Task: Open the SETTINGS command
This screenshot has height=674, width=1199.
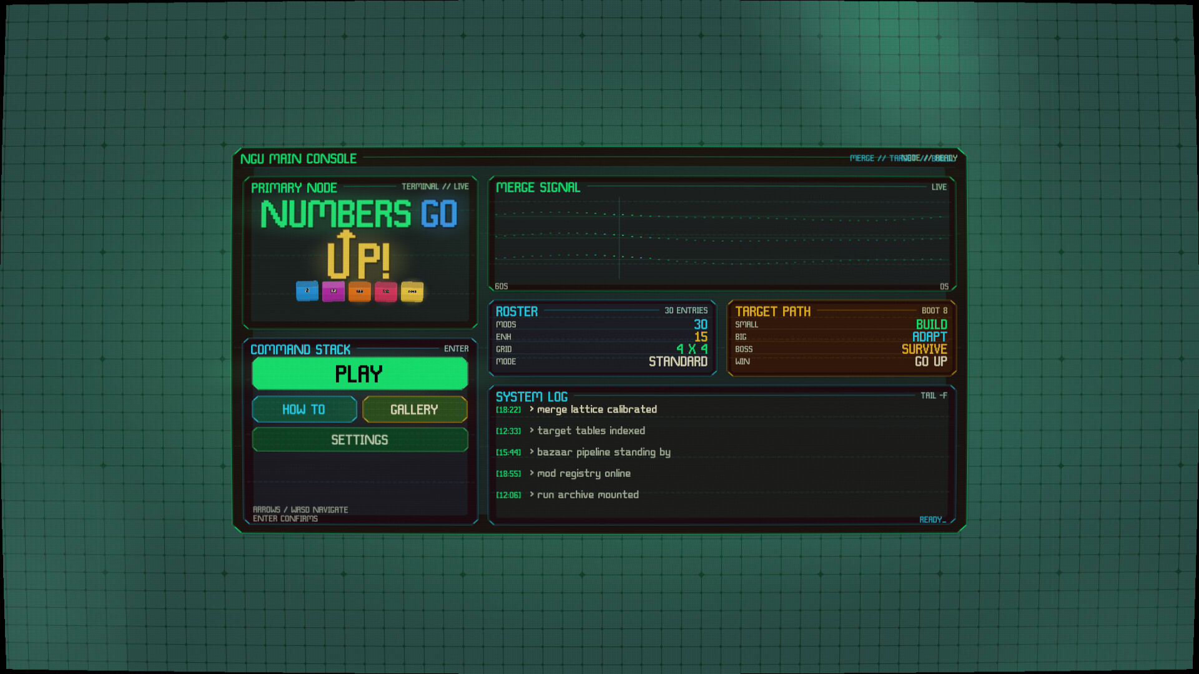Action: [x=360, y=439]
